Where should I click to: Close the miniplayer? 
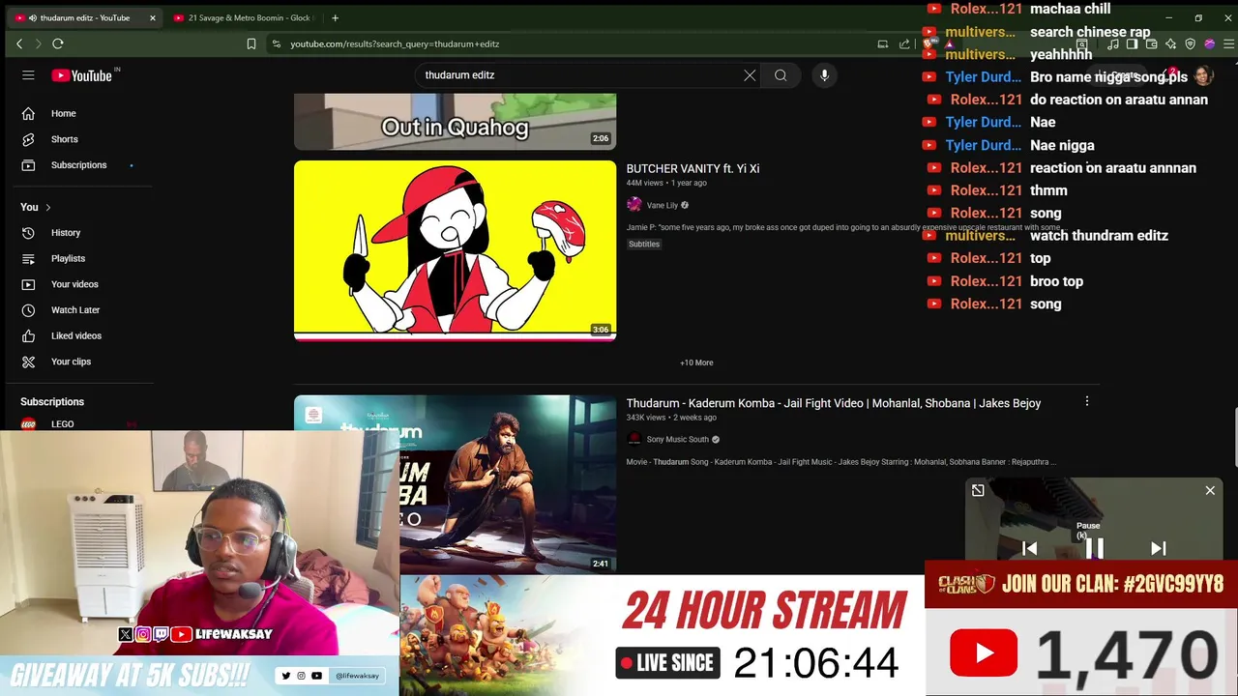pos(1210,490)
